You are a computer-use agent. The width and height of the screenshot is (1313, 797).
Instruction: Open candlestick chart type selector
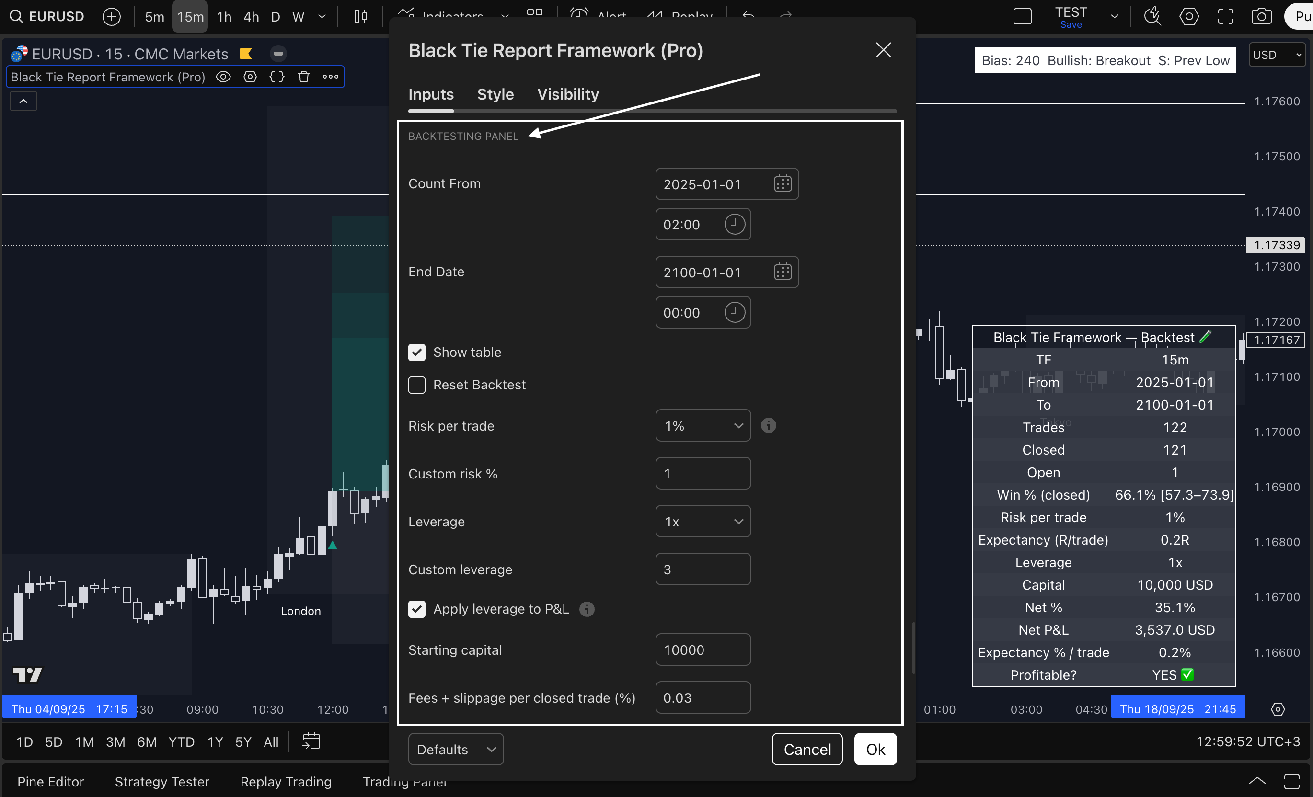click(x=361, y=16)
